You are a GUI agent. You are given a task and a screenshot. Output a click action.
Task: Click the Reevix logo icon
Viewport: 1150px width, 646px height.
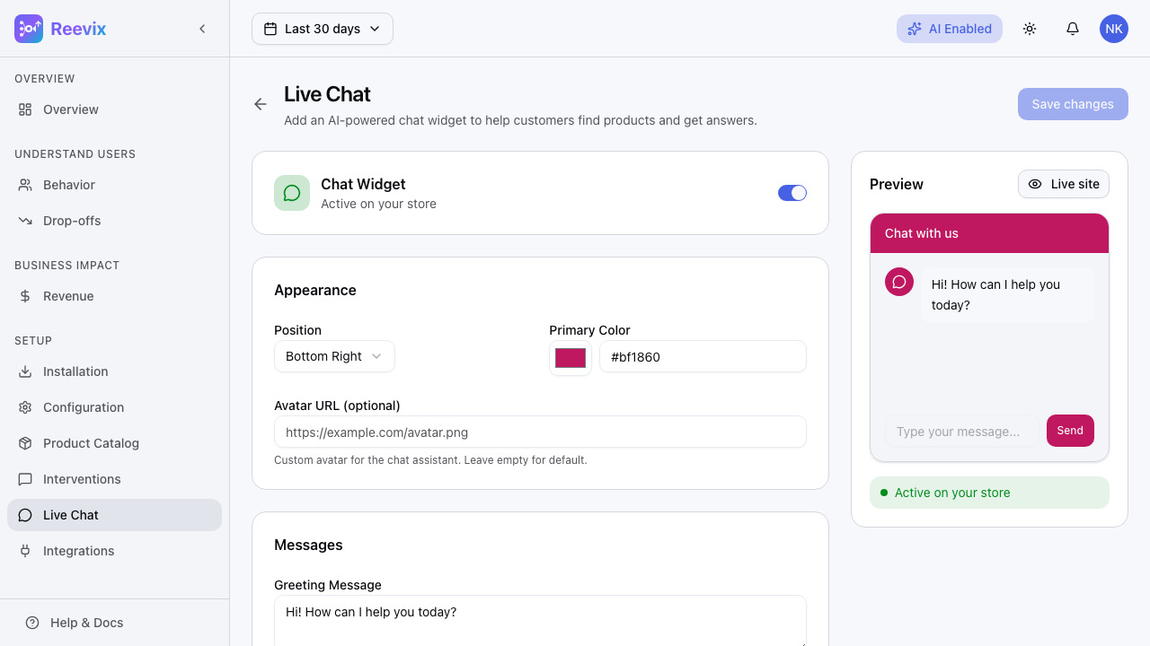pyautogui.click(x=29, y=29)
